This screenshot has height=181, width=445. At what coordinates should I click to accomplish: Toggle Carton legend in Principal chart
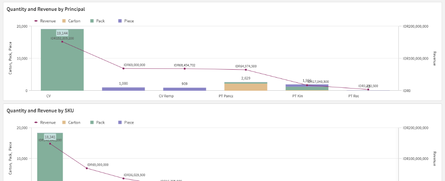[x=71, y=21]
